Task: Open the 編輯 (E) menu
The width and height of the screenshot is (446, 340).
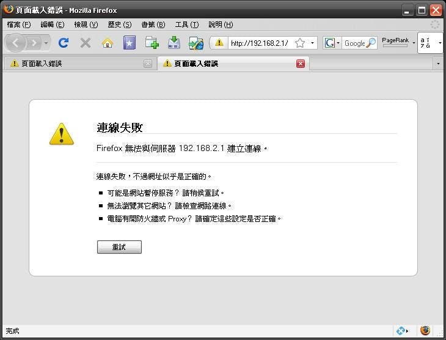Action: pyautogui.click(x=53, y=25)
